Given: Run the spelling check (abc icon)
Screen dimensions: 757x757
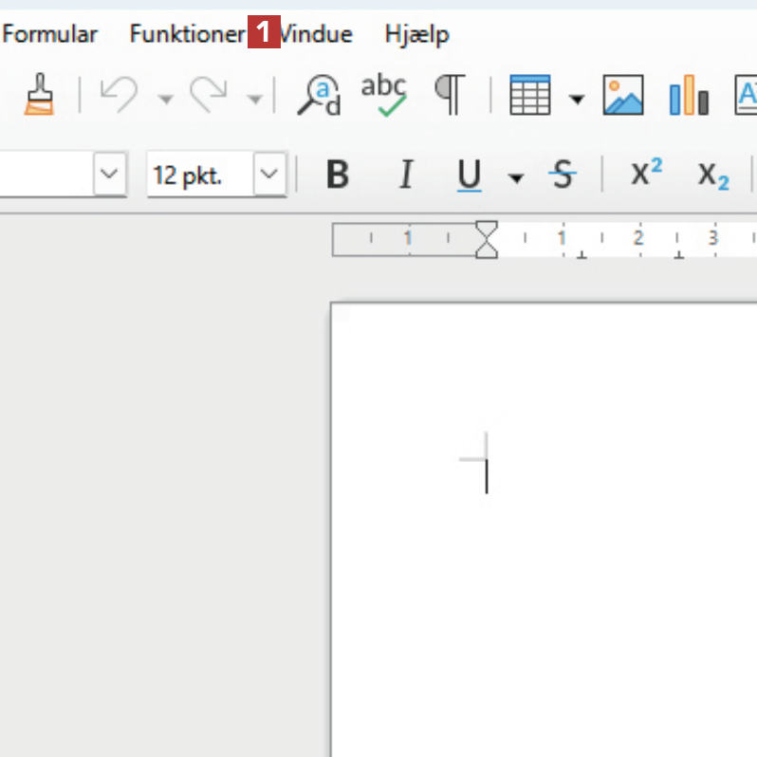Looking at the screenshot, I should click(x=383, y=95).
